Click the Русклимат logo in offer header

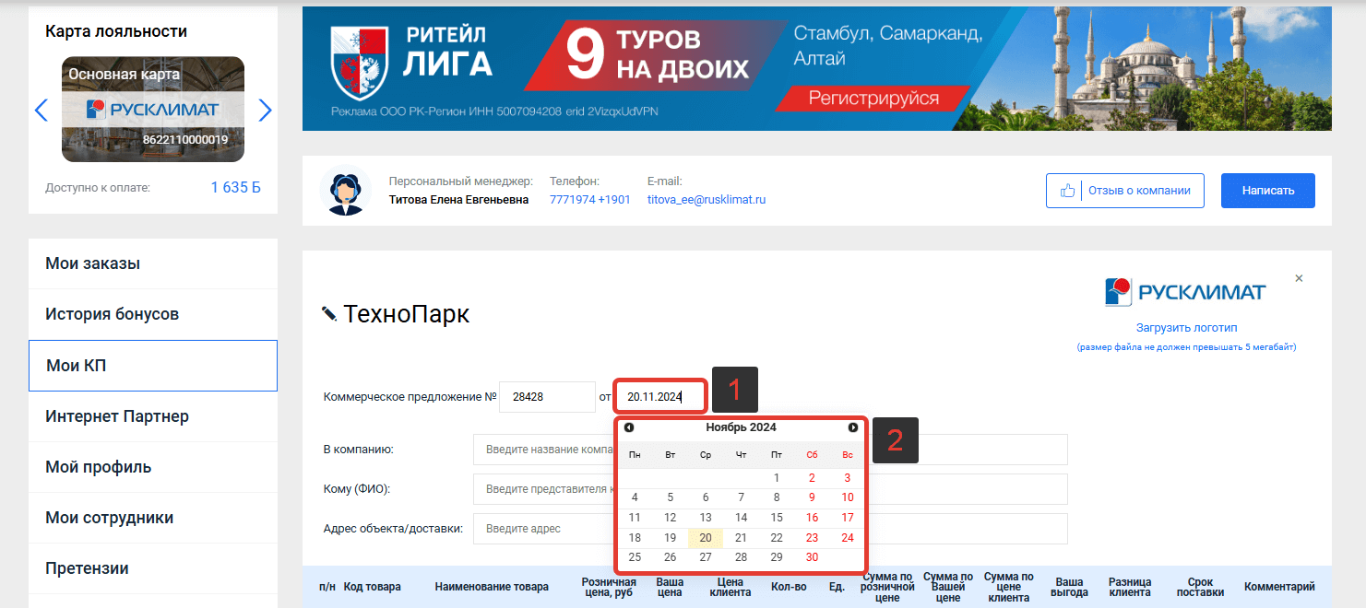coord(1185,293)
